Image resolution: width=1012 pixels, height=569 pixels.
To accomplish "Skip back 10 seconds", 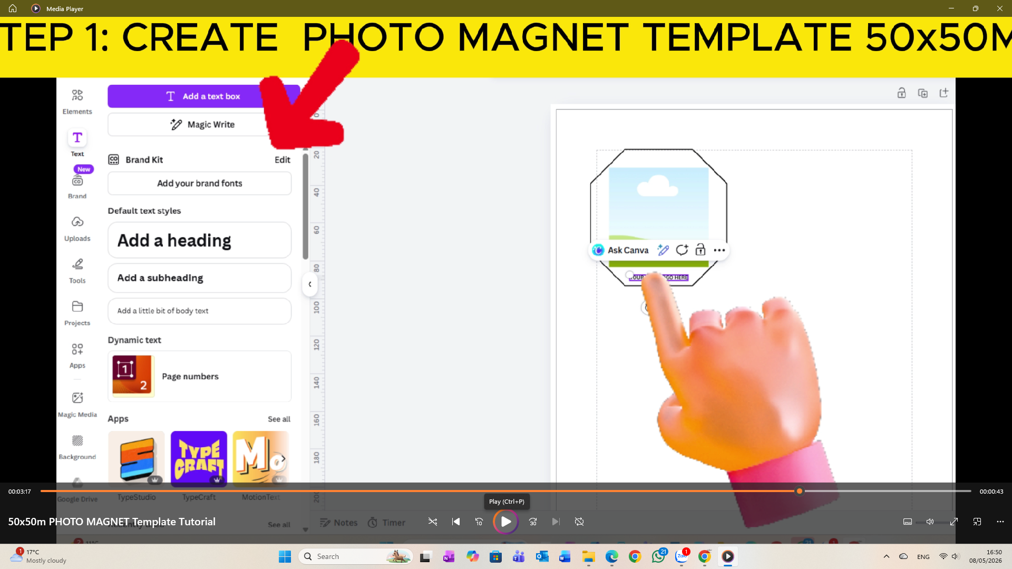I will [479, 522].
